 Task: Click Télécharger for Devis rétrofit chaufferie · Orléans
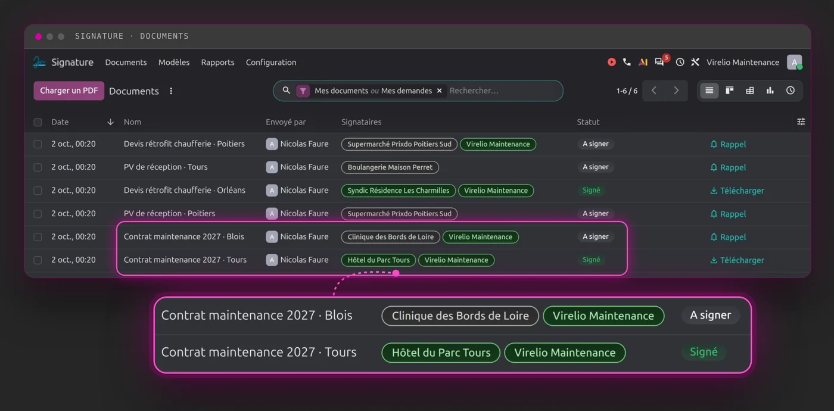click(737, 191)
